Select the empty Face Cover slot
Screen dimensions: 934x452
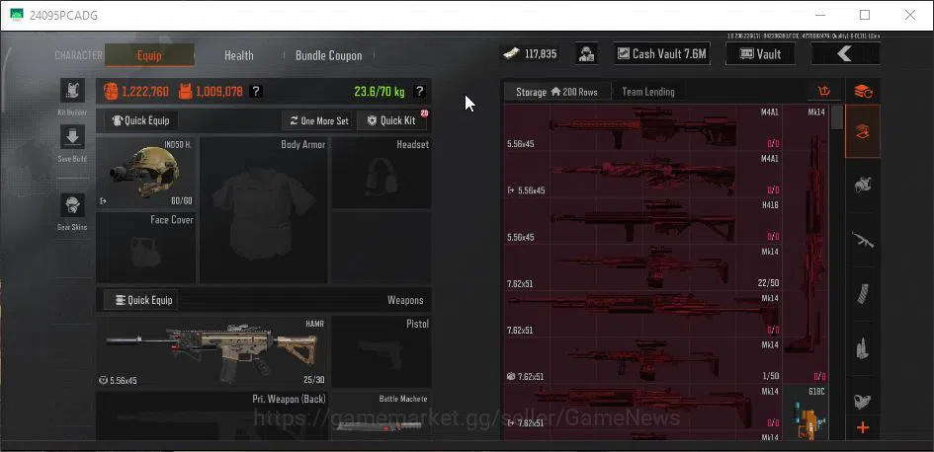(x=146, y=248)
